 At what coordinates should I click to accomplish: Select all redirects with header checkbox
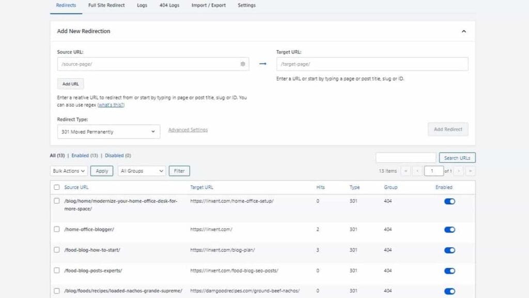pos(57,187)
